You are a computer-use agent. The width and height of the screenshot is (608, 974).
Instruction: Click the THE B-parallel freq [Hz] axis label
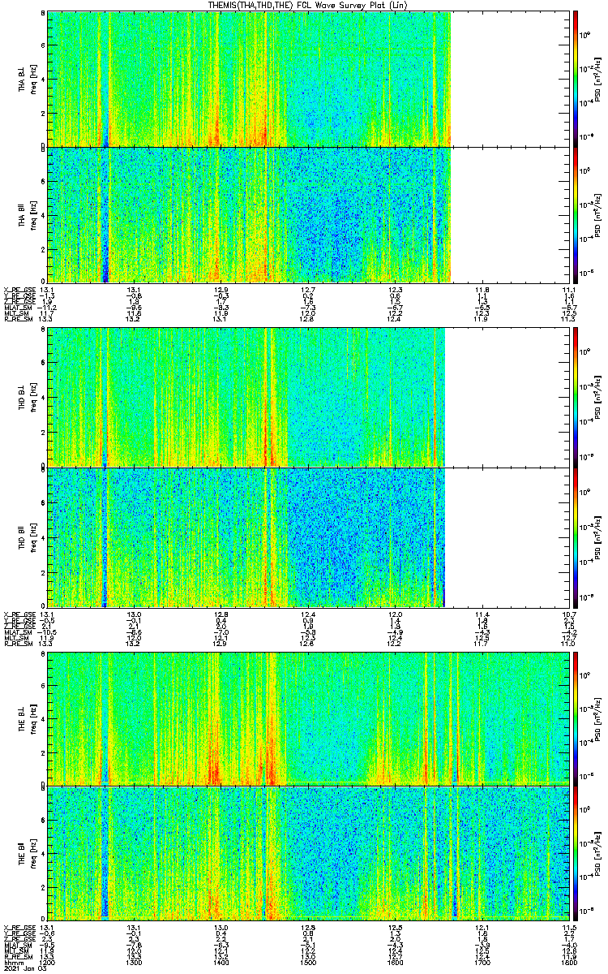coord(32,854)
